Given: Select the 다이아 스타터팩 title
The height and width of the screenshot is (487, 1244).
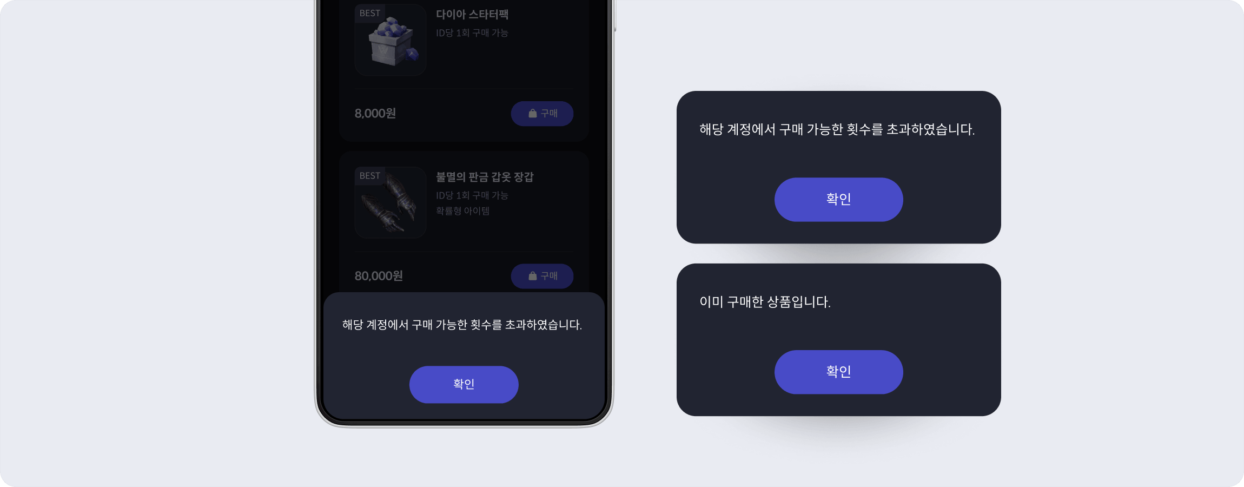Looking at the screenshot, I should coord(472,15).
